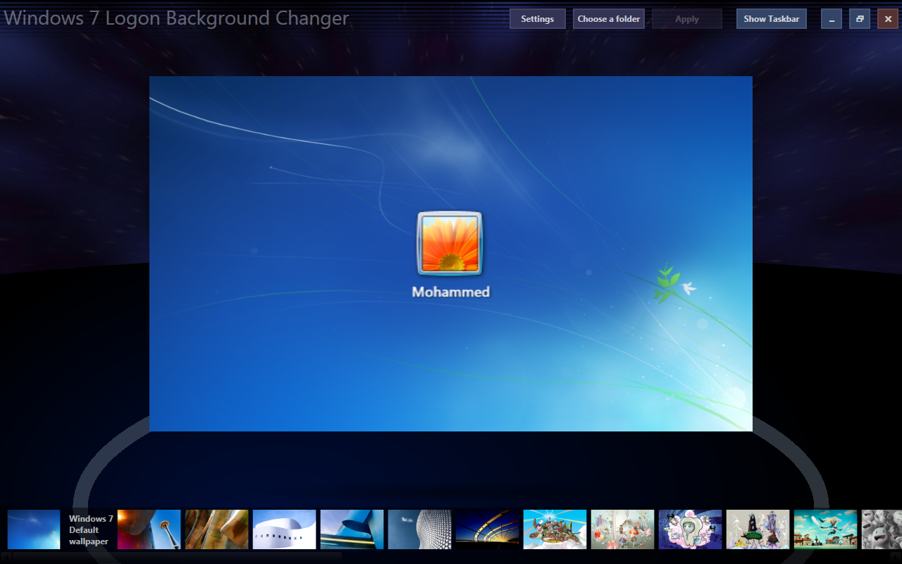Select the silver dotted building thumbnail
This screenshot has width=902, height=564.
click(x=420, y=529)
